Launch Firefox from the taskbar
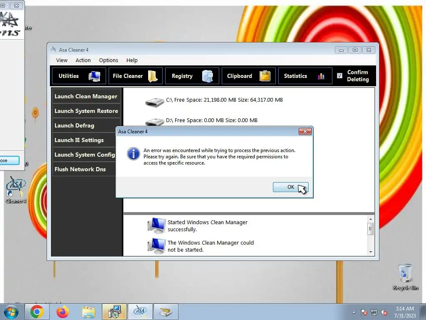 point(62,312)
